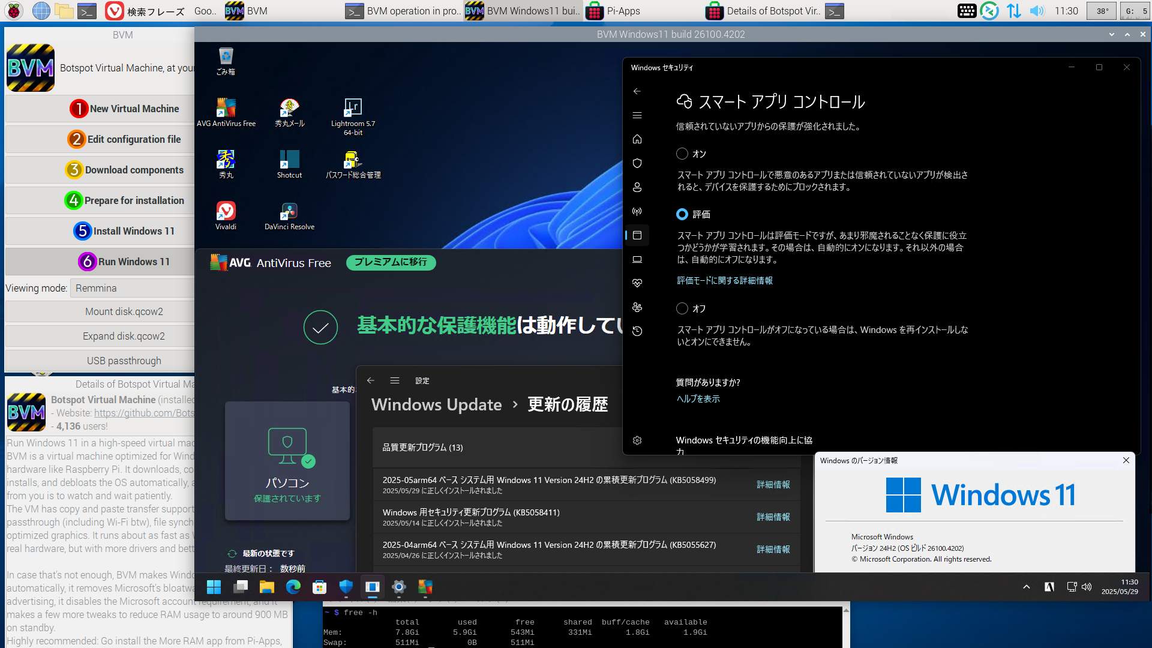
Task: Open 秀丸 editor desktop shortcut
Action: 226,164
